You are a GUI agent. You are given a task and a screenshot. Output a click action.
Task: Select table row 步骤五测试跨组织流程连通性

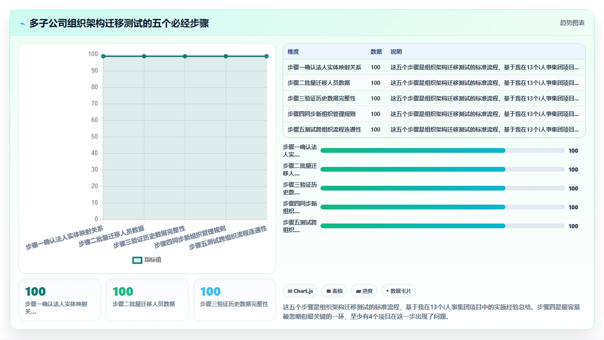(434, 130)
